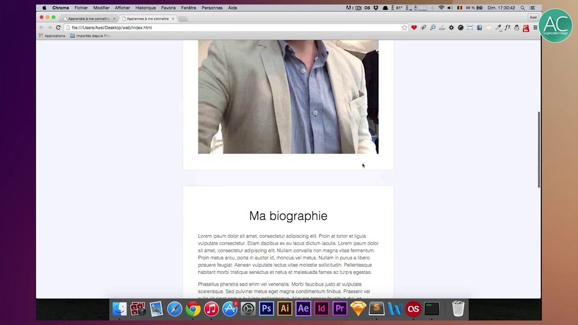Open Notification Center icon
The width and height of the screenshot is (578, 325).
pyautogui.click(x=533, y=8)
